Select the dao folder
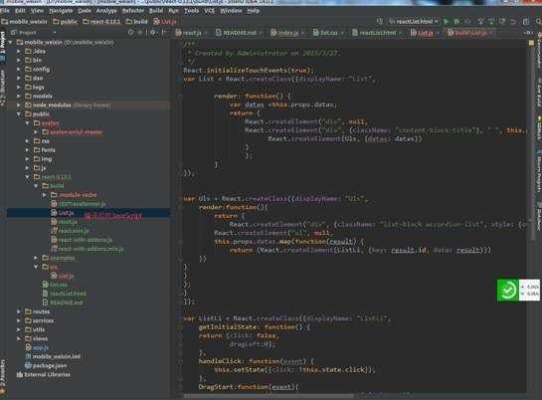Image resolution: width=542 pixels, height=400 pixels. (x=34, y=79)
